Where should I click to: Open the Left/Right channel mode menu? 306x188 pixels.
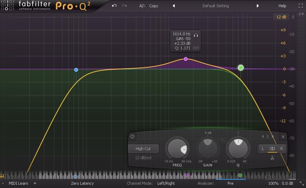click(x=166, y=183)
